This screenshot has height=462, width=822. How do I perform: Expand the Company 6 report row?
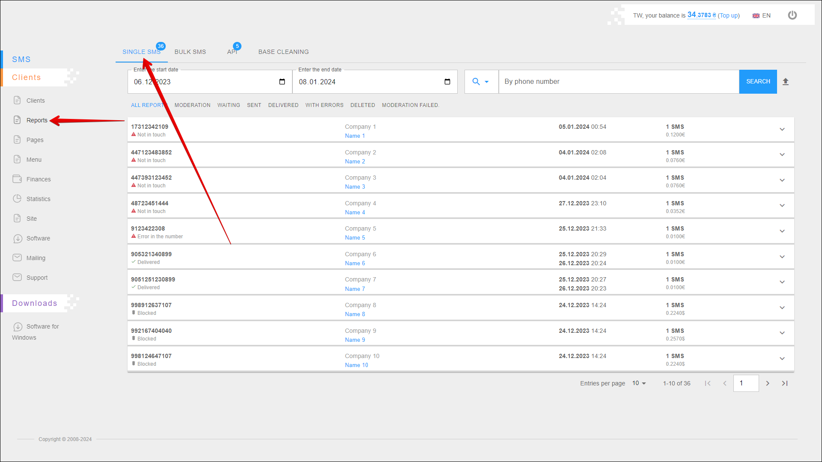[782, 257]
